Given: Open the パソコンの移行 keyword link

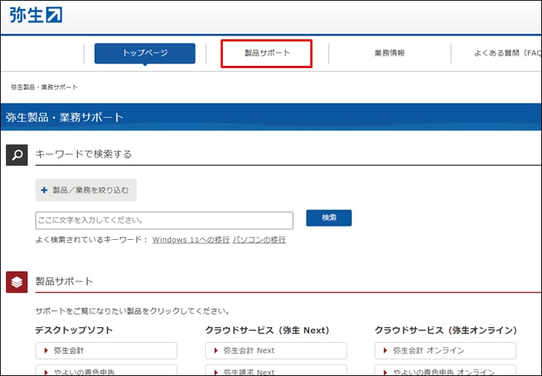Looking at the screenshot, I should pyautogui.click(x=259, y=240).
